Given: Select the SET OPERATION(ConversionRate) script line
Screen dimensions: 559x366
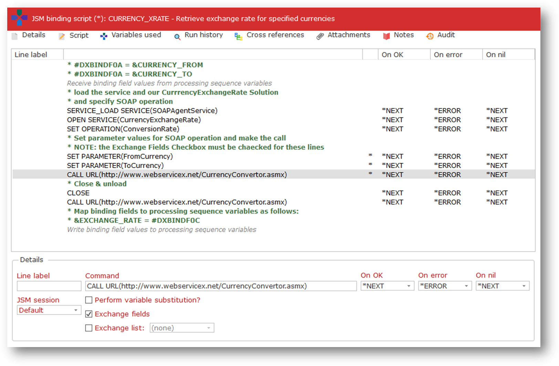Looking at the screenshot, I should coord(123,129).
